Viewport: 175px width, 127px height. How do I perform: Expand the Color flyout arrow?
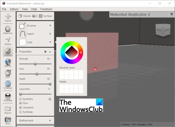pyautogui.click(x=50, y=42)
